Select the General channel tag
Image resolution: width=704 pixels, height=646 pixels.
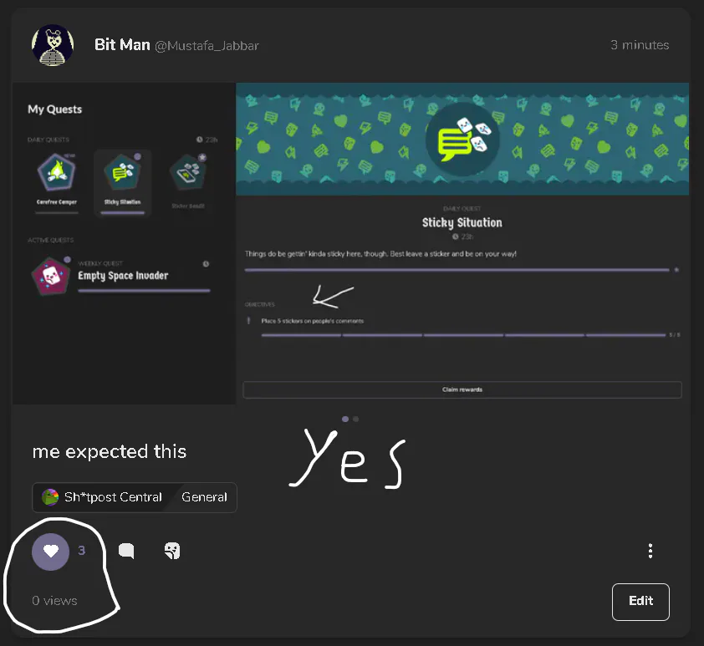(204, 497)
